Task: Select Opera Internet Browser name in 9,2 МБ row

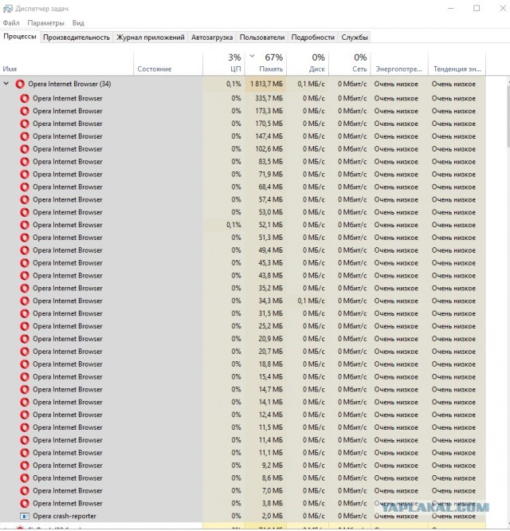Action: click(68, 466)
